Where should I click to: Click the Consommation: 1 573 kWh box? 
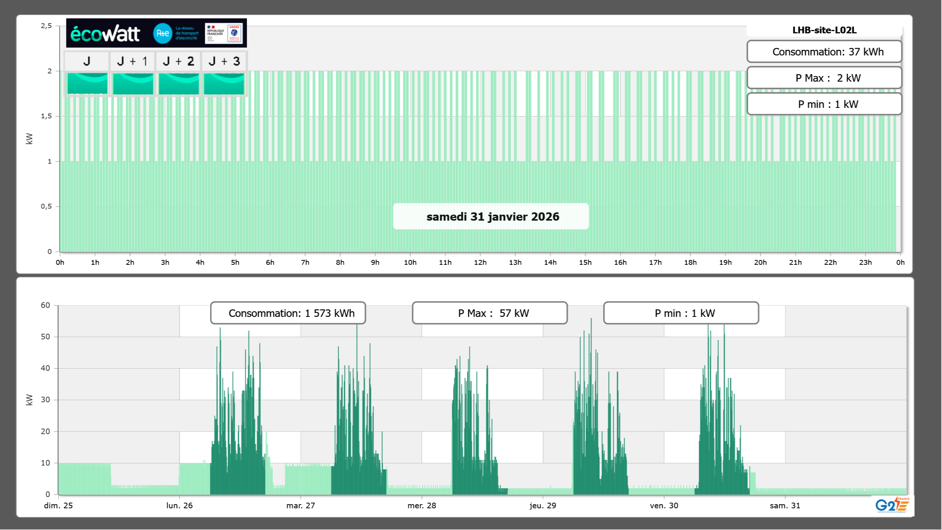click(288, 313)
